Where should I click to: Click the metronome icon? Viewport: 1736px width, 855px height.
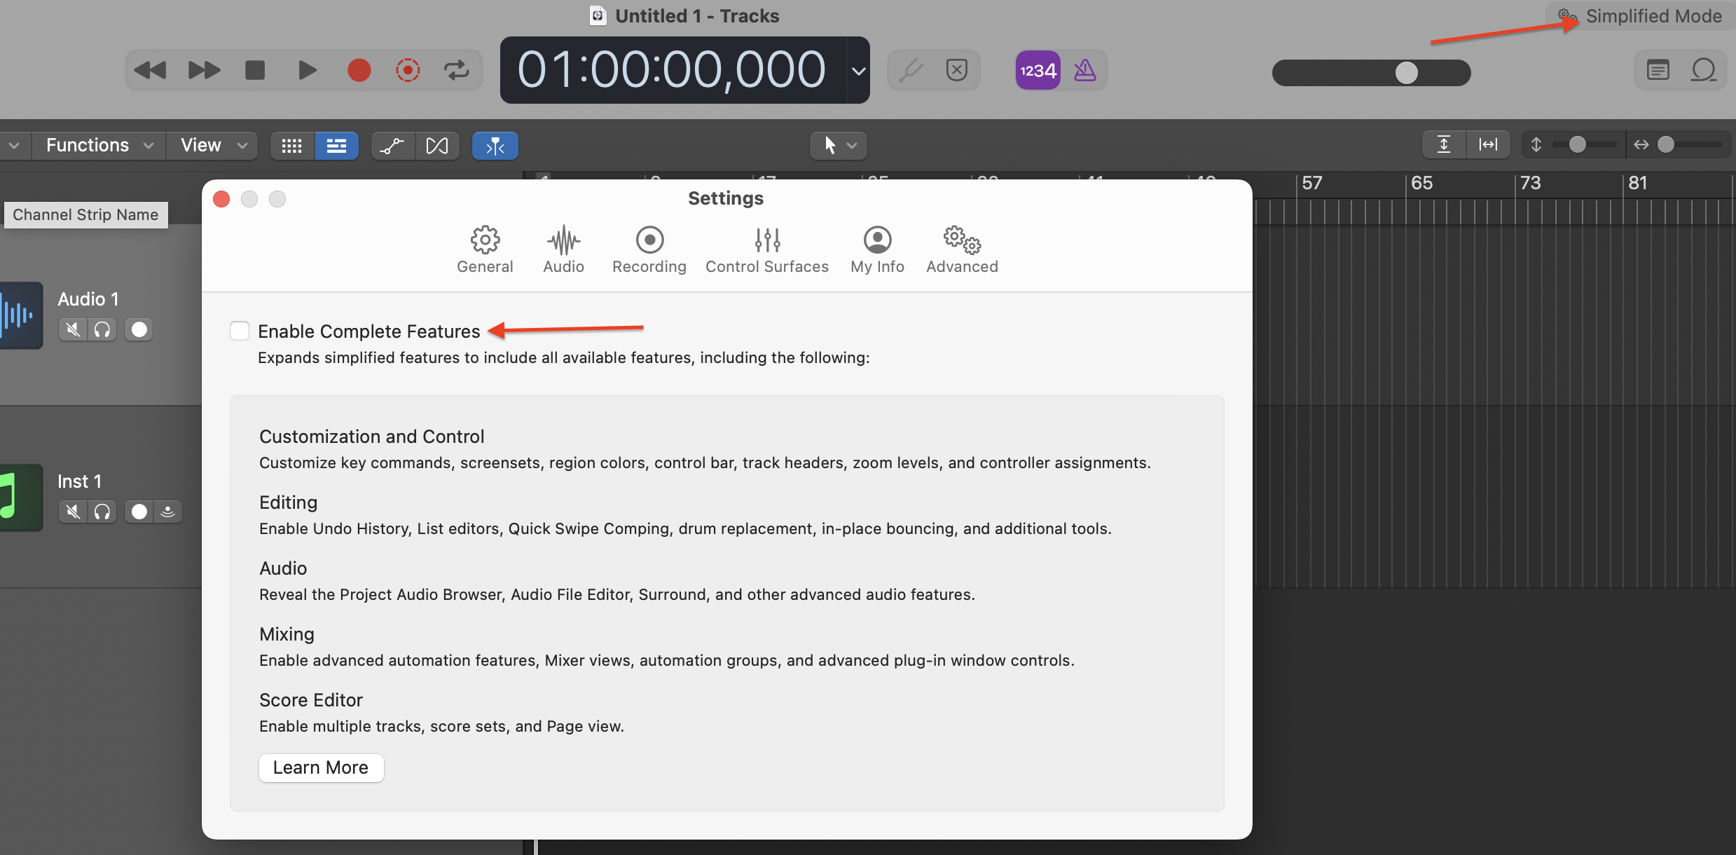(x=1084, y=70)
